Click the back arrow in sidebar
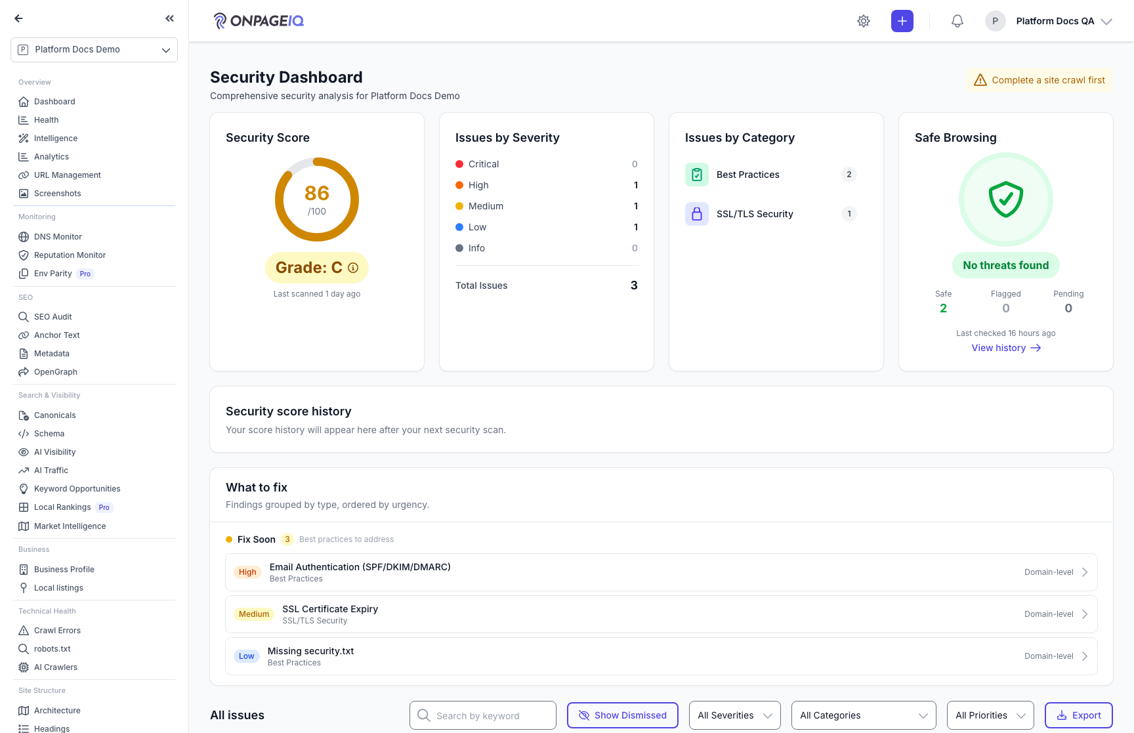The height and width of the screenshot is (733, 1134). tap(19, 18)
